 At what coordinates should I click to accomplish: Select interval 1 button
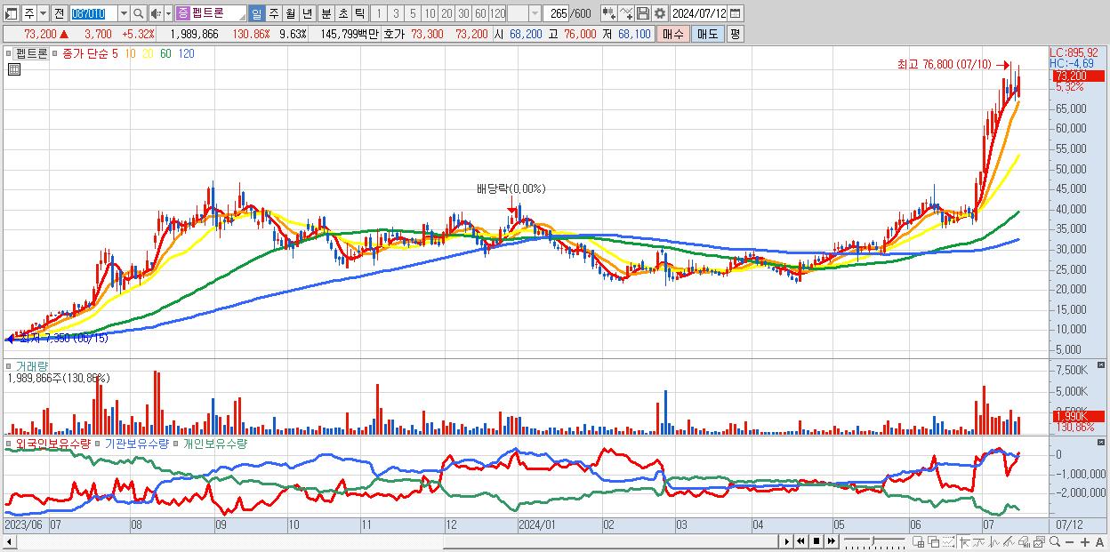(x=378, y=14)
